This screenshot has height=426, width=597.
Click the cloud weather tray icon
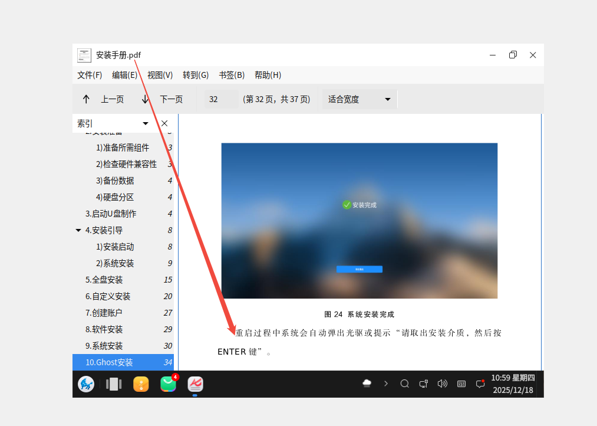coord(367,384)
